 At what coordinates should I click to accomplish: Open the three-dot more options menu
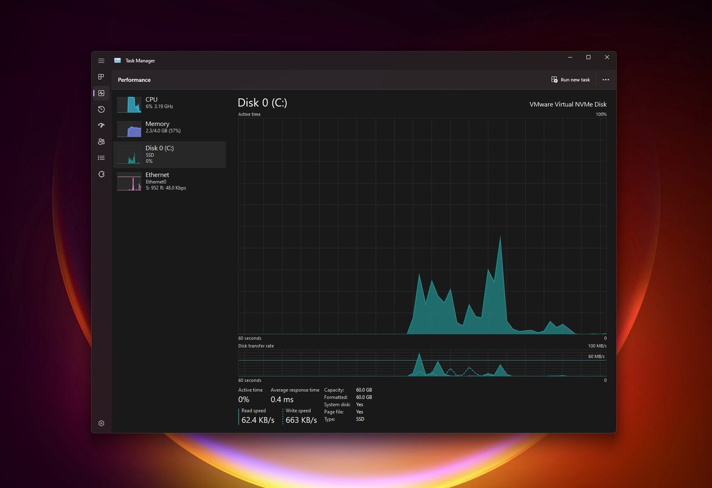point(606,79)
